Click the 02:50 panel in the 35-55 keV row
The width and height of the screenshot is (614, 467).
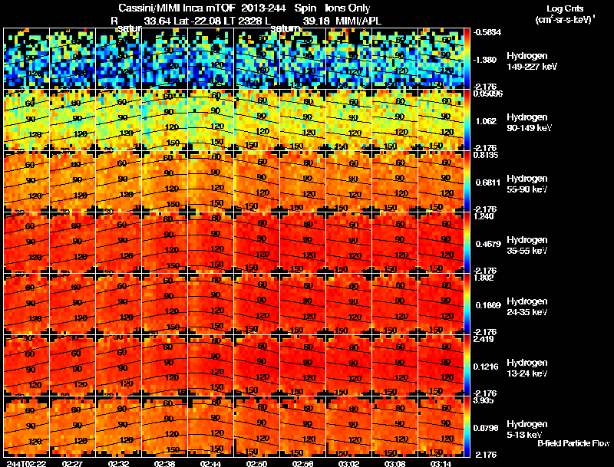(257, 243)
